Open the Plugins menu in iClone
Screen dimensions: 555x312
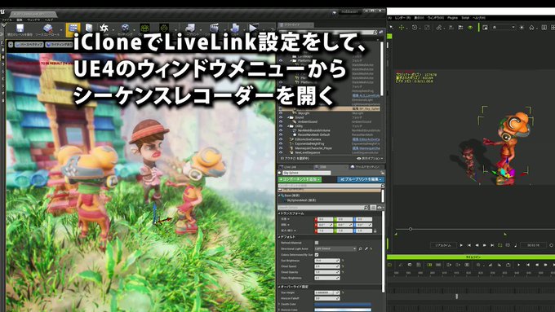(x=452, y=18)
